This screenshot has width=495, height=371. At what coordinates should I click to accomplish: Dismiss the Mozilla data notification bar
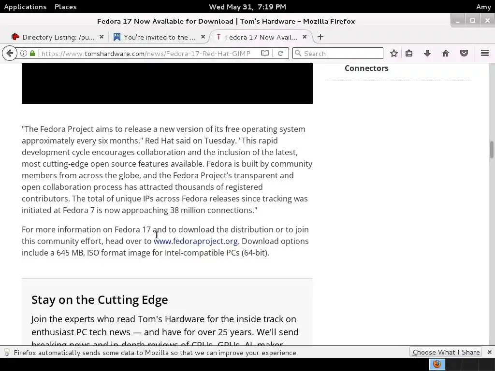tap(489, 352)
